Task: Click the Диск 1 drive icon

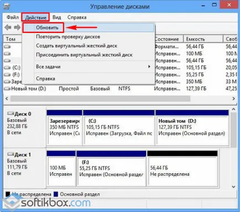Action: [11, 155]
